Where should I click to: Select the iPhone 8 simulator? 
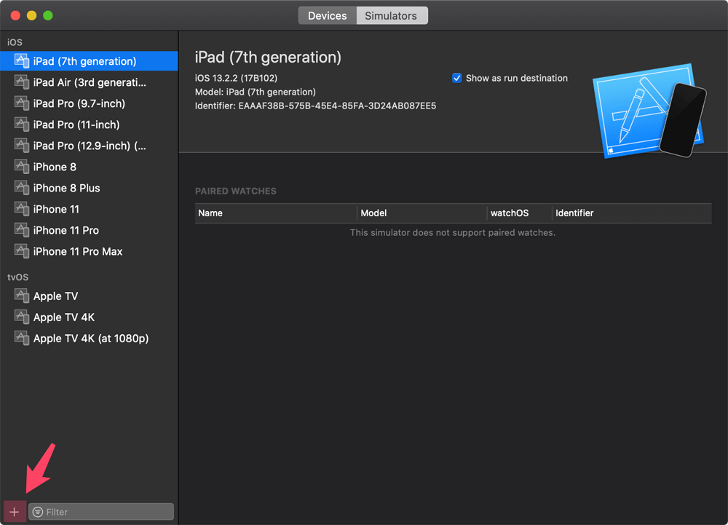89,167
